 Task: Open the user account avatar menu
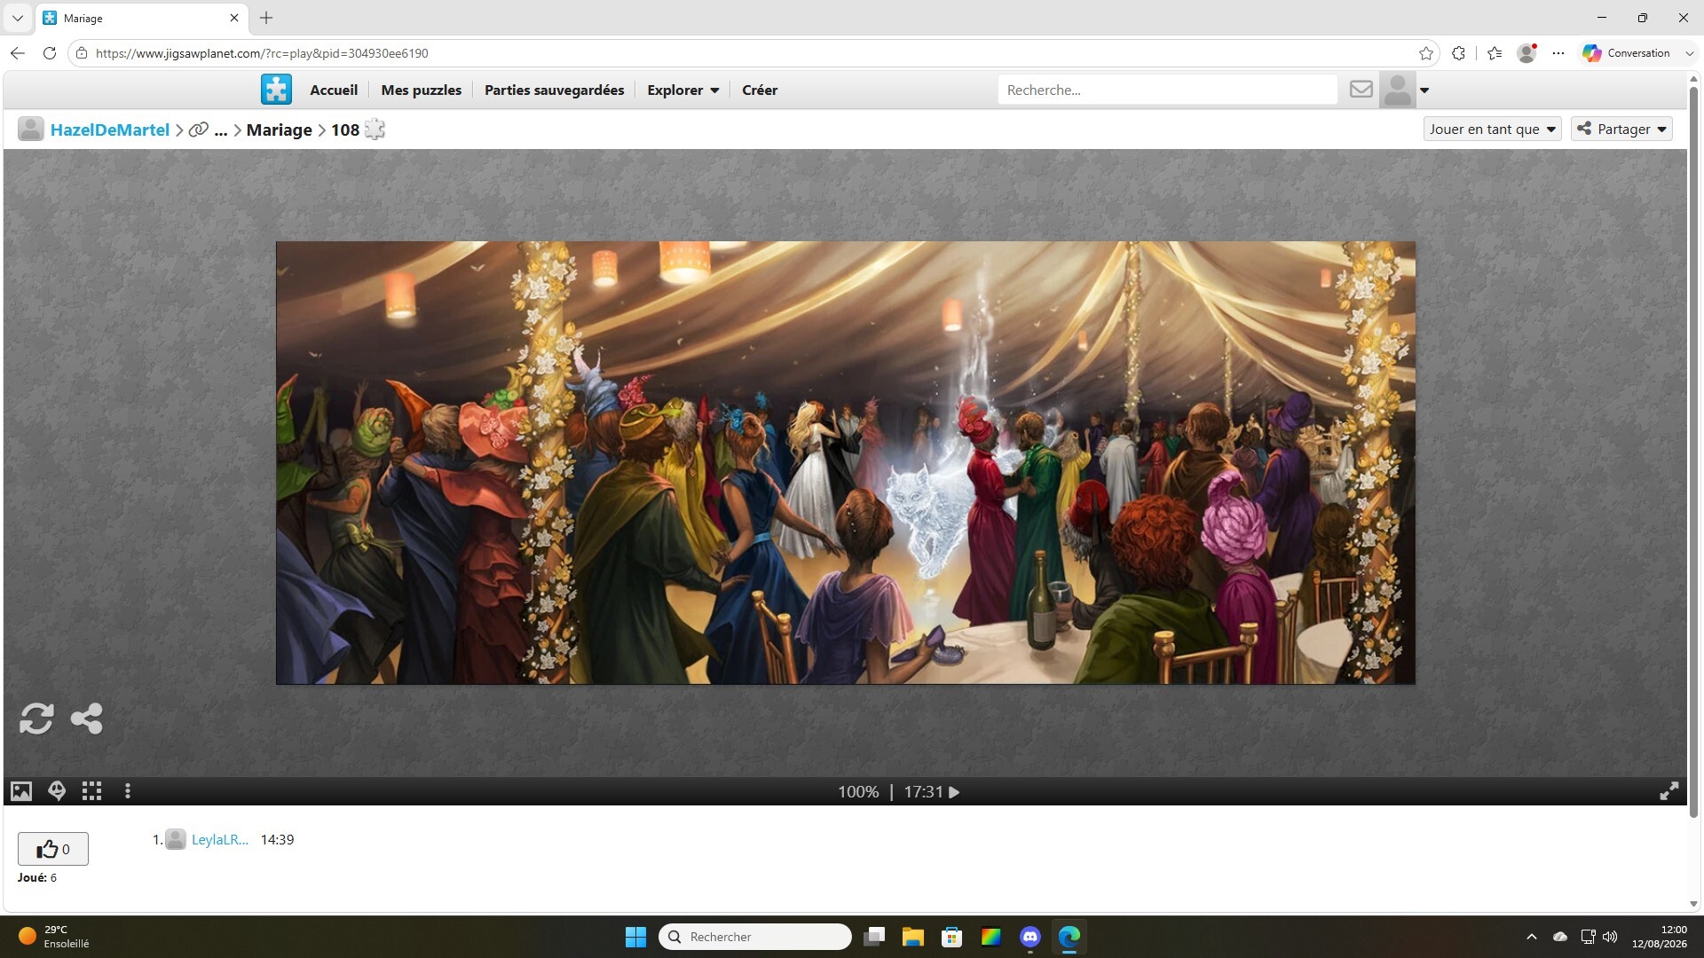(x=1397, y=90)
